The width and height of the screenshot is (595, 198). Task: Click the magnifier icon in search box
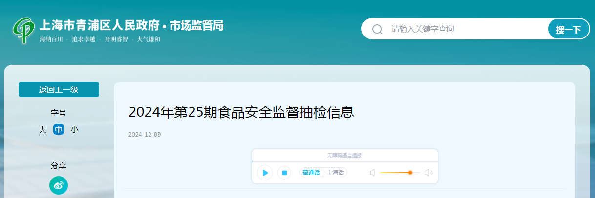377,29
